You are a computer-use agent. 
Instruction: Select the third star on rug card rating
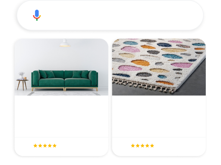pyautogui.click(x=142, y=146)
